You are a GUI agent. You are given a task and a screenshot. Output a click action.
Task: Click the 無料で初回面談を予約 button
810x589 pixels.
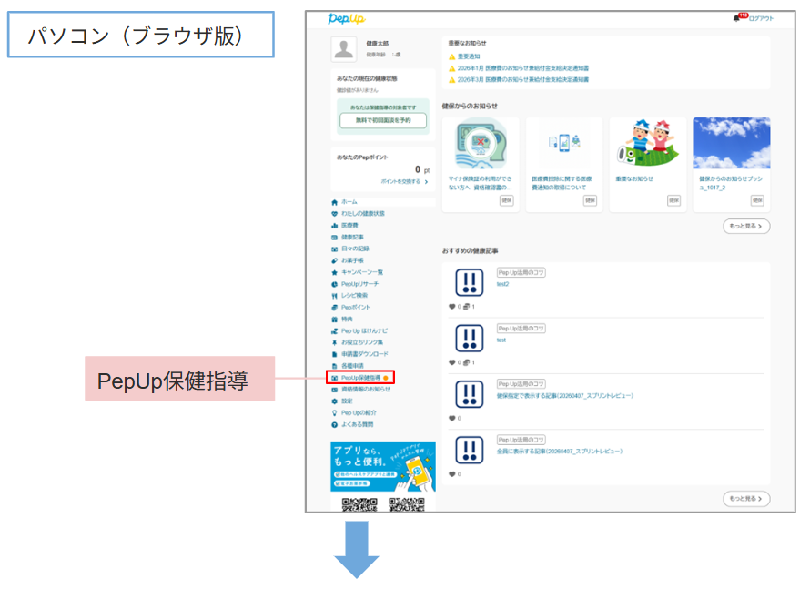(x=383, y=120)
